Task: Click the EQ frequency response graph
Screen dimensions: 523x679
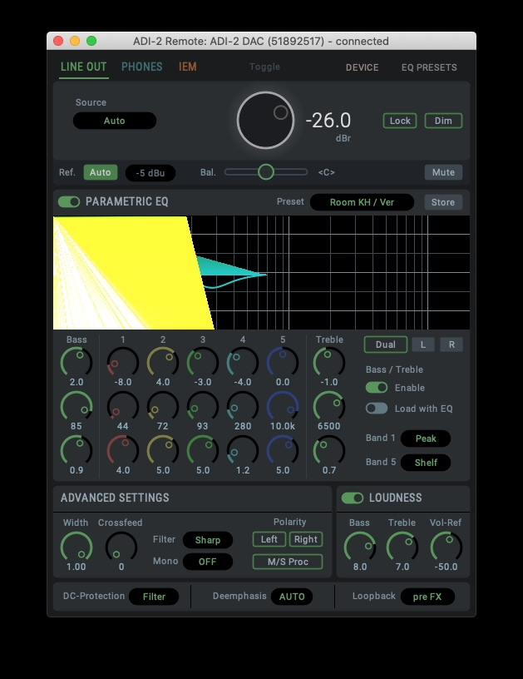Action: [261, 273]
